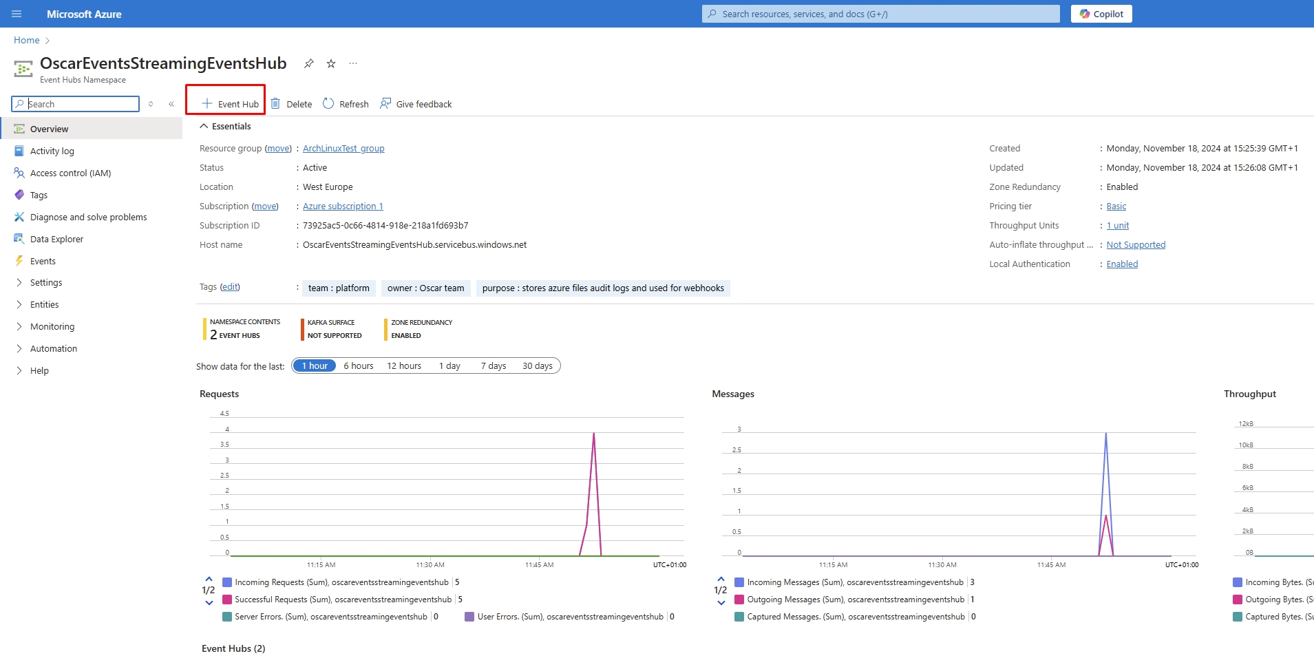Open Azure subscription 1
Viewport: 1314px width, 658px height.
click(x=343, y=206)
